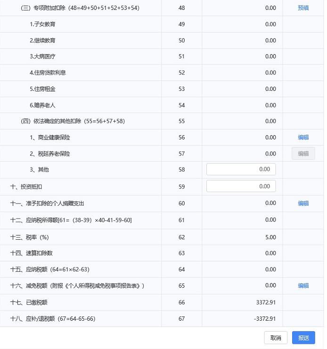
Task: Select the 子女教育 row label
Action: [42, 24]
